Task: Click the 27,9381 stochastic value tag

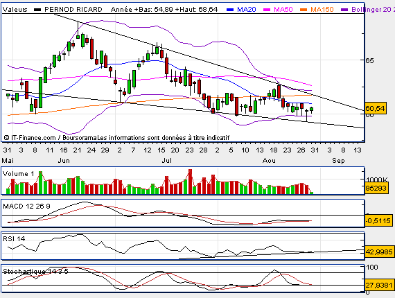Action: coord(379,286)
